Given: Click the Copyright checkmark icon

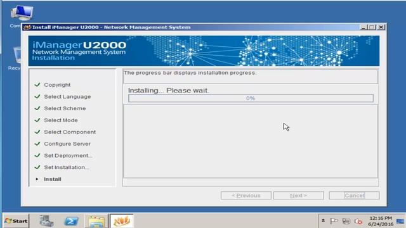Looking at the screenshot, I should coord(37,84).
